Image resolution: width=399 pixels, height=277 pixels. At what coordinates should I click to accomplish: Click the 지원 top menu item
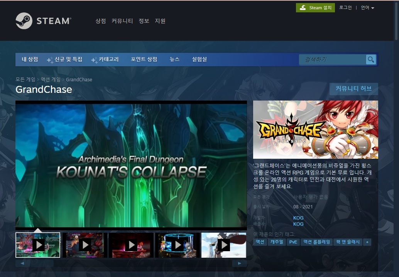click(160, 21)
